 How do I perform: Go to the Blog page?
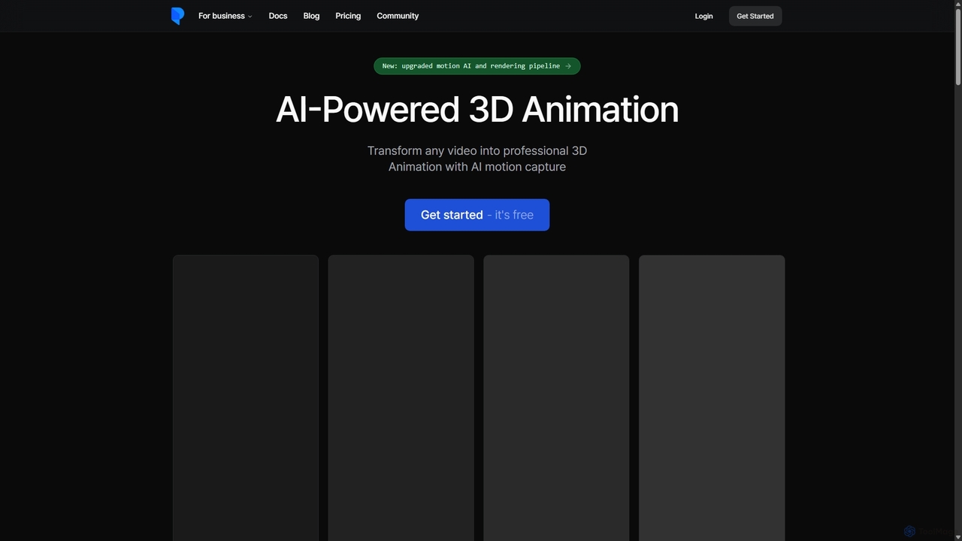click(x=311, y=16)
